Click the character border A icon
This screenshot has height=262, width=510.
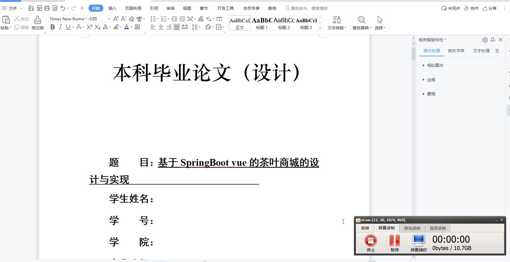click(138, 27)
